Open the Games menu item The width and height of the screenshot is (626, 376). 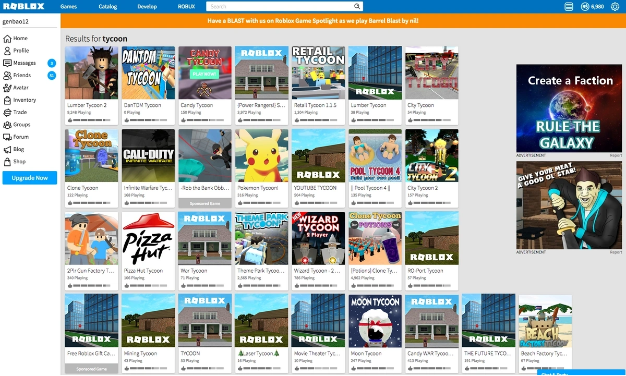(x=68, y=7)
